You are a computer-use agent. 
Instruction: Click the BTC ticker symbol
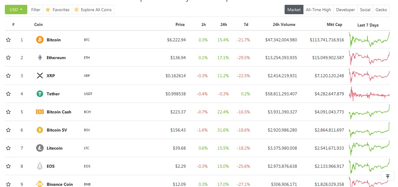(87, 40)
